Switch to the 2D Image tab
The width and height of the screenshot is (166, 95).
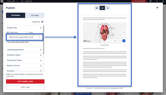[x=35, y=15]
